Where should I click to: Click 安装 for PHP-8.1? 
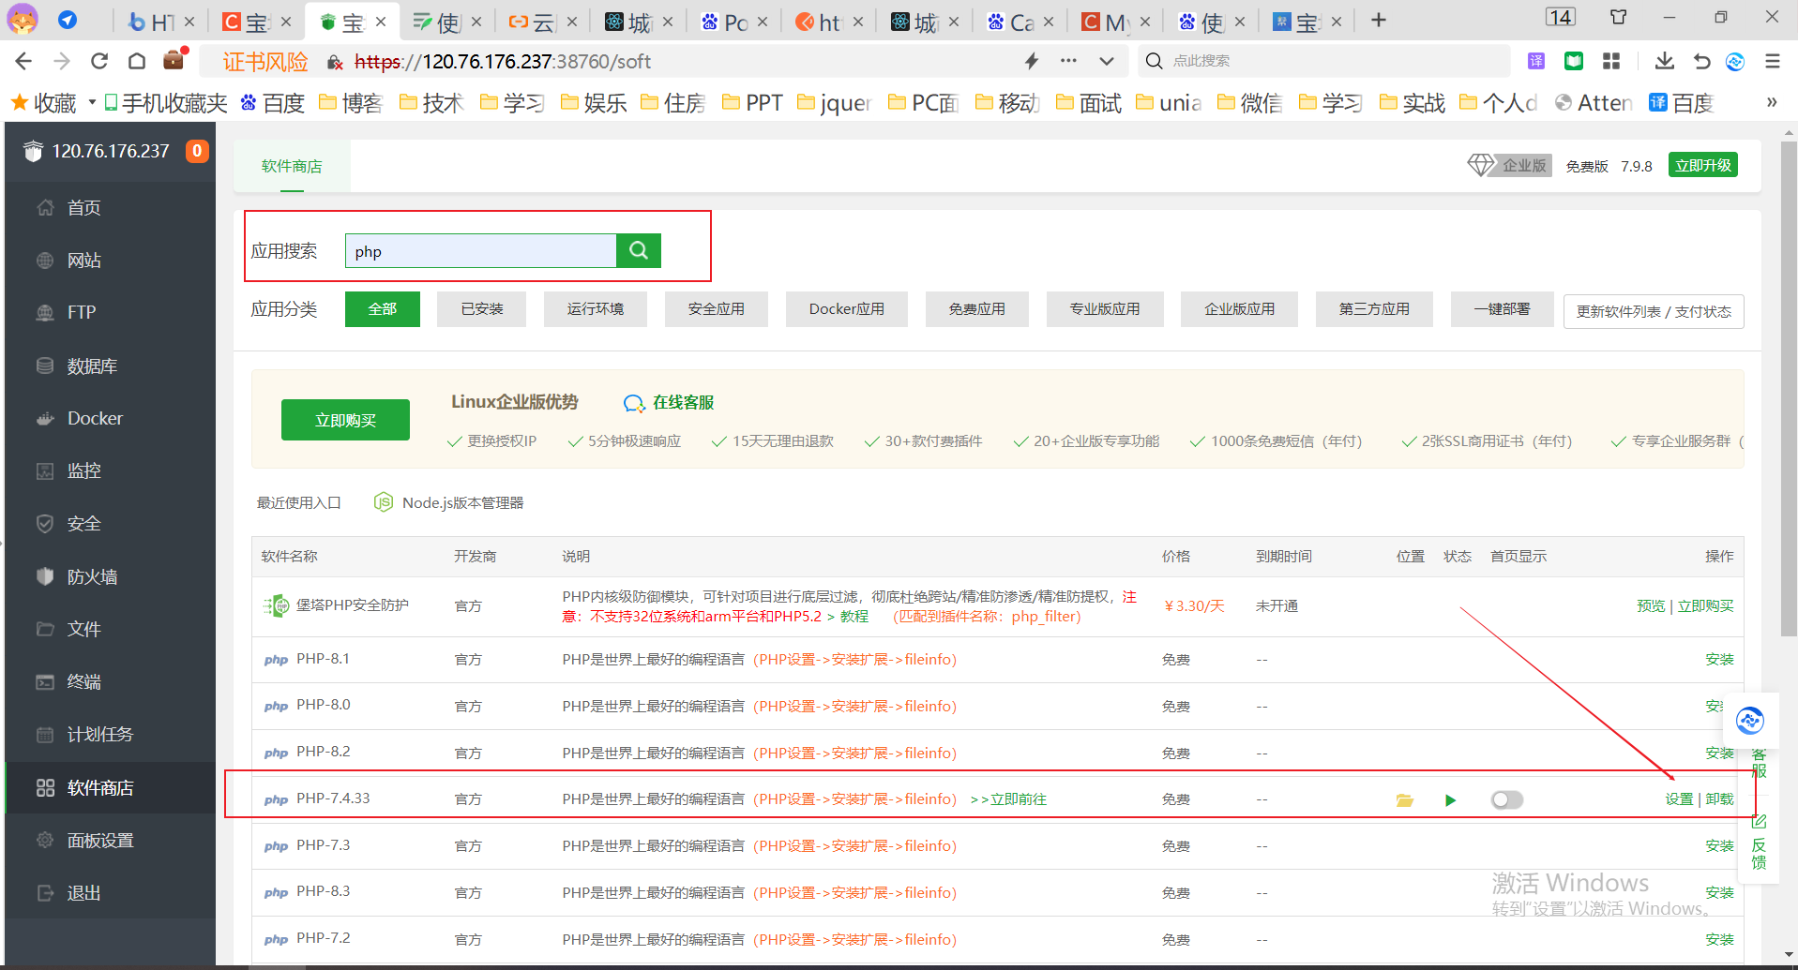point(1719,659)
